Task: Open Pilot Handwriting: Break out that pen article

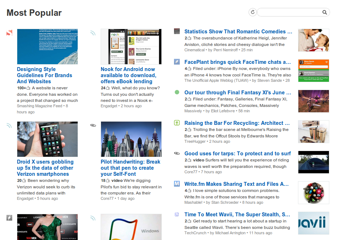Action: tap(130, 168)
